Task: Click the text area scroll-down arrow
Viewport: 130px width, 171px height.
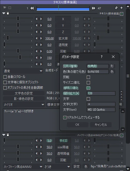Action: coord(123,129)
